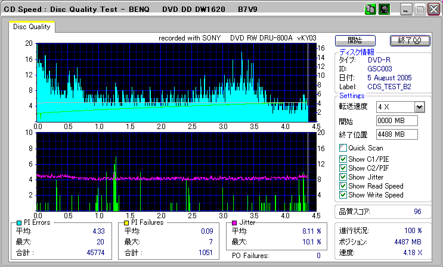Disable Show Jitter checkbox
The width and height of the screenshot is (443, 267).
coord(343,177)
